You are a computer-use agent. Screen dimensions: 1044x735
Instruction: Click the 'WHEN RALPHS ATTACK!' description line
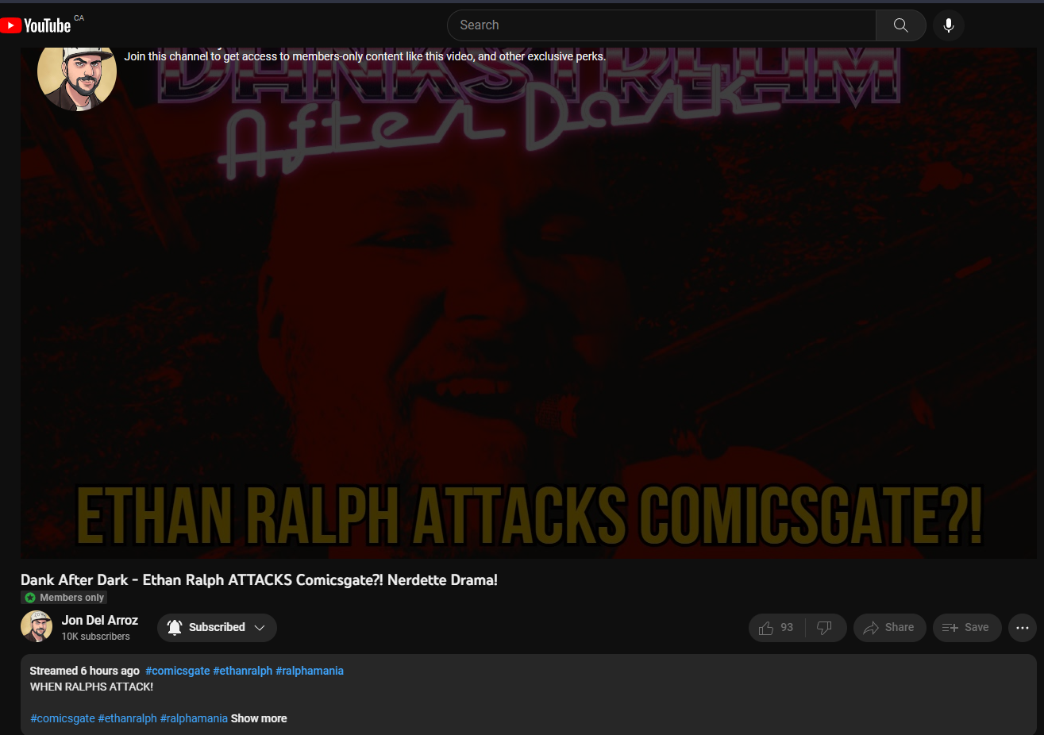pos(92,687)
